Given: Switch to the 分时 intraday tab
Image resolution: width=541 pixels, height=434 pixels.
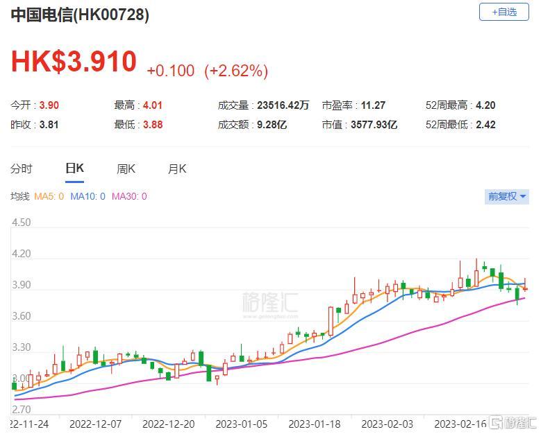Looking at the screenshot, I should pyautogui.click(x=22, y=168).
